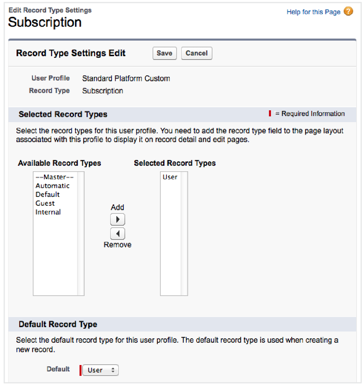This screenshot has width=364, height=387.
Task: Click the Selected Record Types label above list
Action: 175,163
